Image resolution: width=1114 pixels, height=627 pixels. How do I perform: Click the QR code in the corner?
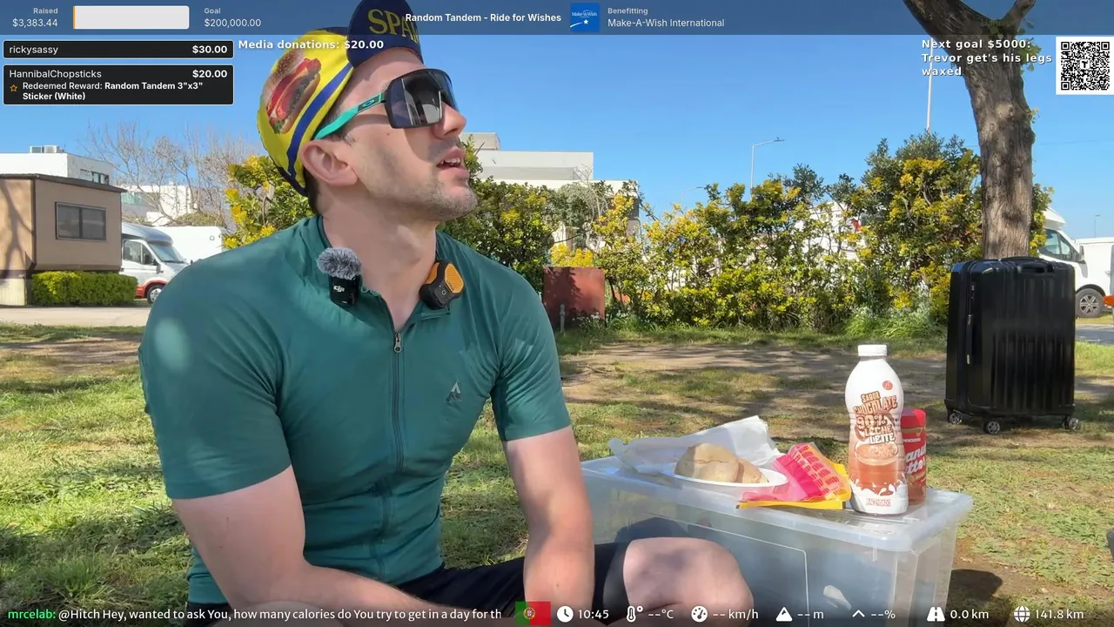click(1084, 65)
